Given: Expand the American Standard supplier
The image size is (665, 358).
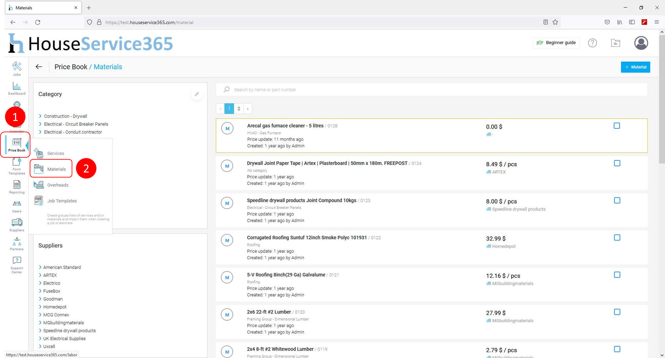Looking at the screenshot, I should tap(40, 267).
